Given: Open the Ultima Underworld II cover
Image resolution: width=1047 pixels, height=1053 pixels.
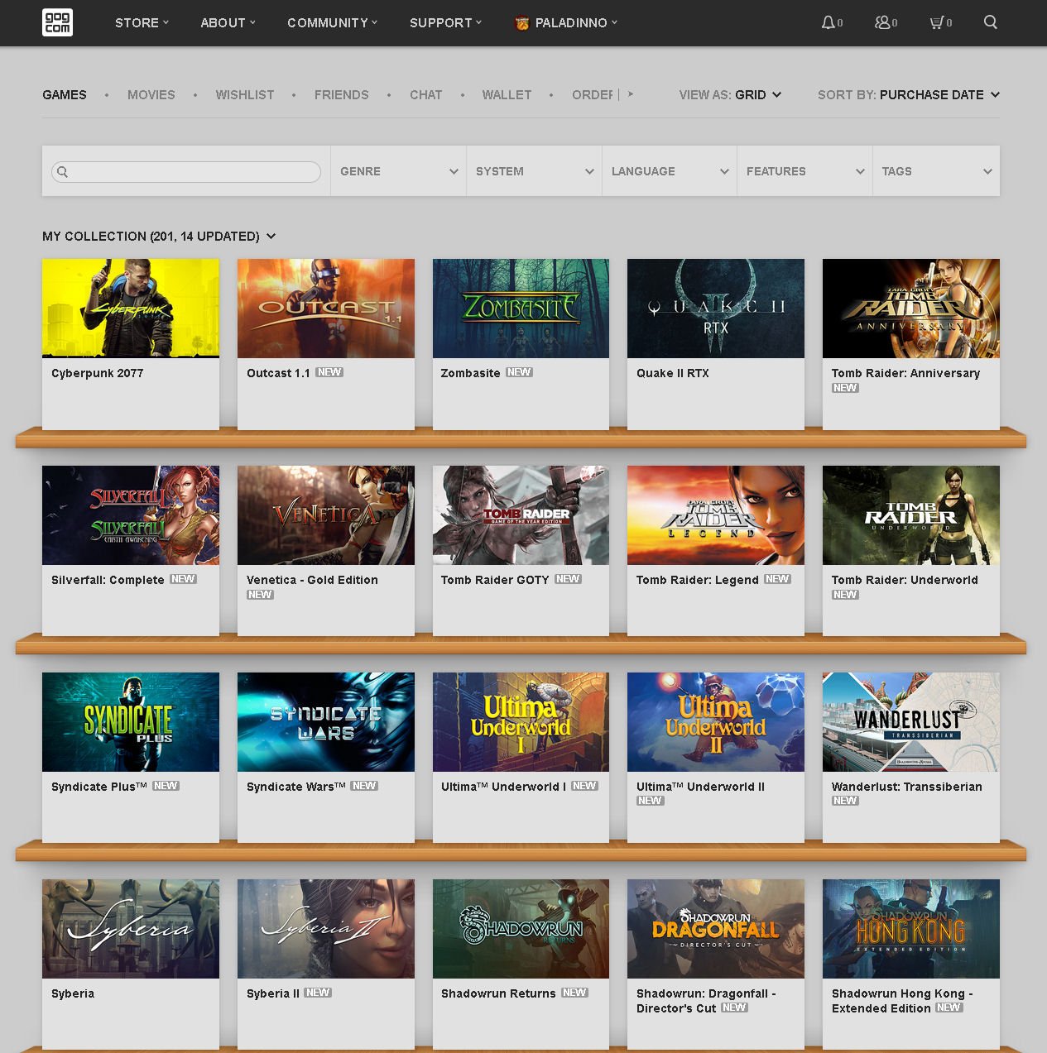Looking at the screenshot, I should [716, 722].
